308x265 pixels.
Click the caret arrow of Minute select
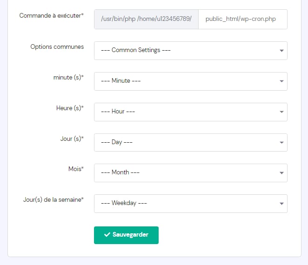[282, 81]
